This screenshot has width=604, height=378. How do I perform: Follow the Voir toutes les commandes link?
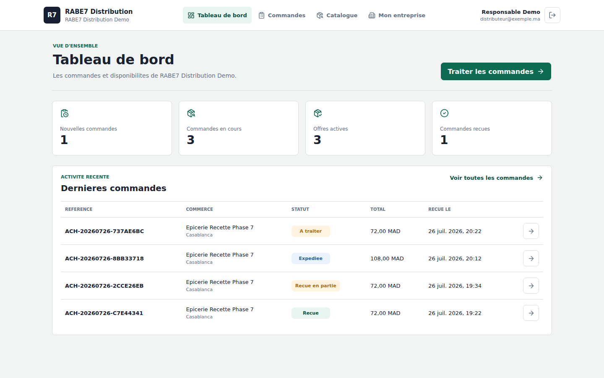click(496, 178)
